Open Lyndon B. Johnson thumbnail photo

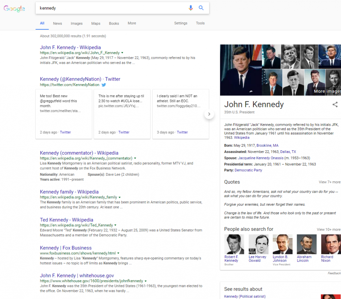pyautogui.click(x=282, y=244)
